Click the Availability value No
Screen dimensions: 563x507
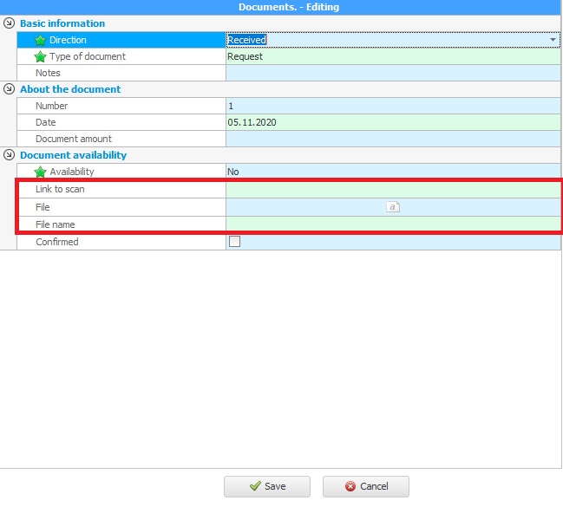233,172
